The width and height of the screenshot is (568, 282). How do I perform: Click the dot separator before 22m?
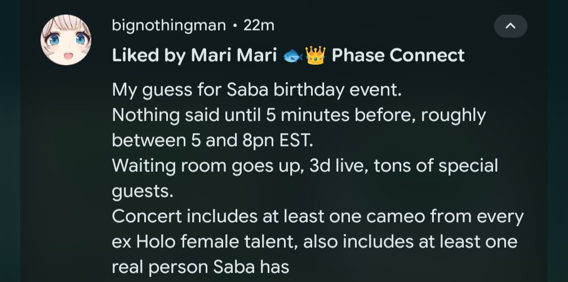click(235, 26)
